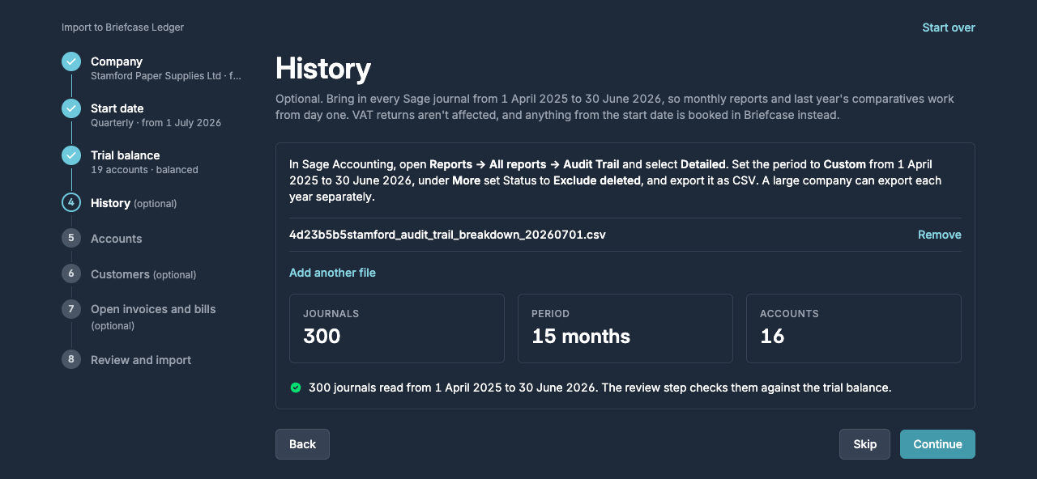Screen dimensions: 1037x479
Task: Click 'Import to Briefcase Ledger' title text
Action: tap(122, 28)
